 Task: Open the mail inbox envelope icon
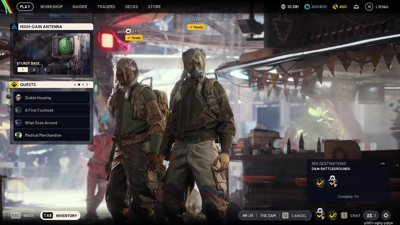point(356,7)
